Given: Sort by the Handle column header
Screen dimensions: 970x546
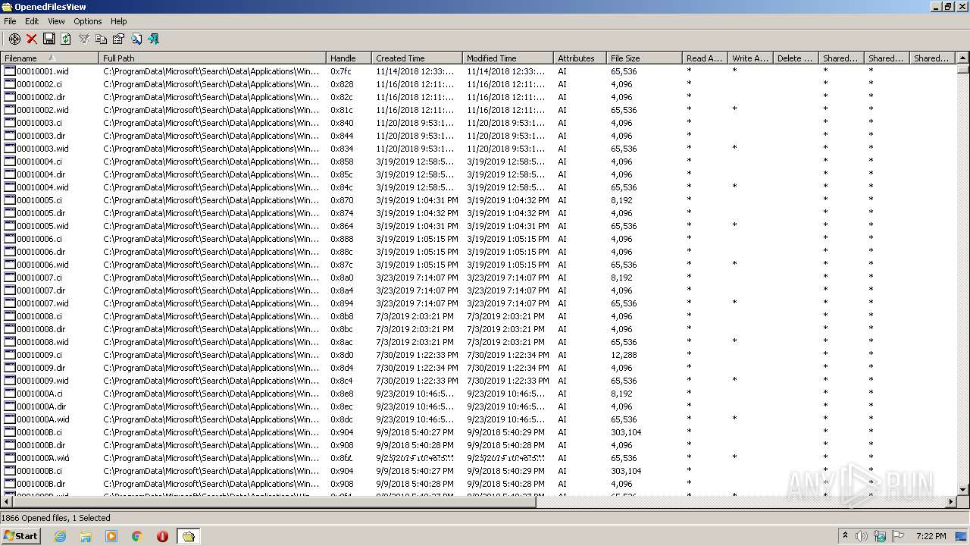Looking at the screenshot, I should (349, 58).
